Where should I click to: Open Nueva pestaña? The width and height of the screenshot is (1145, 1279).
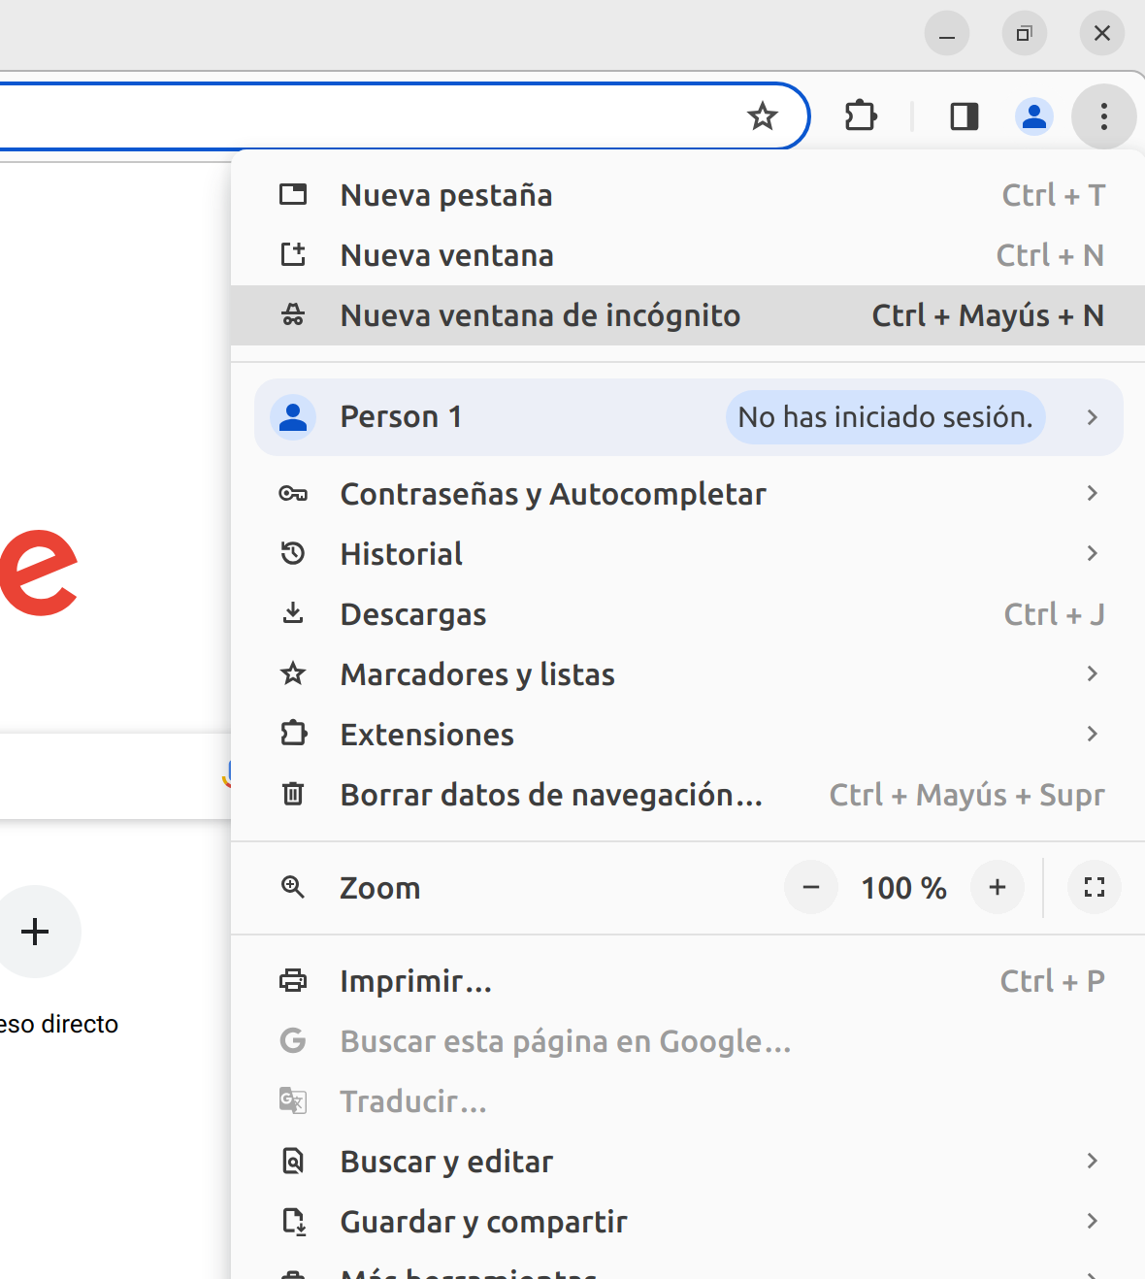446,195
